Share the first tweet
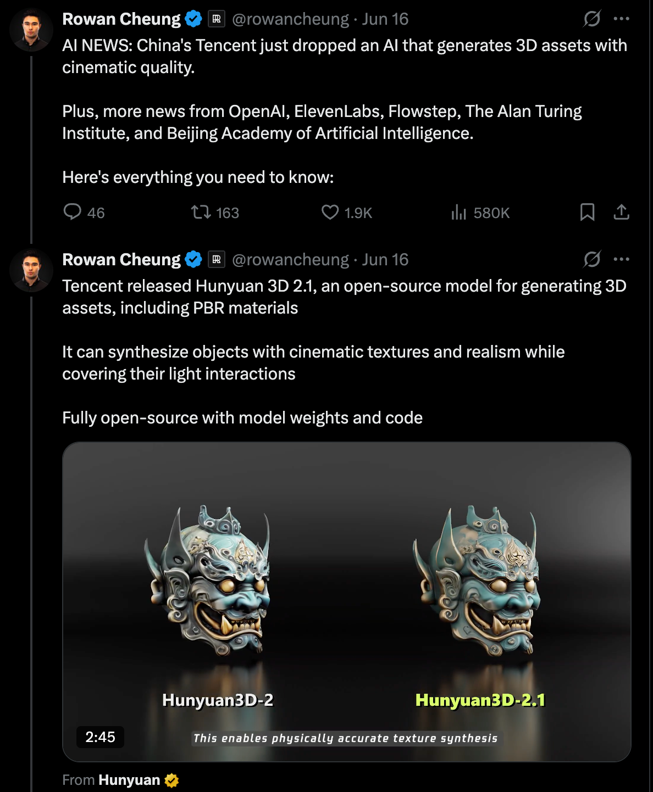 pos(621,212)
